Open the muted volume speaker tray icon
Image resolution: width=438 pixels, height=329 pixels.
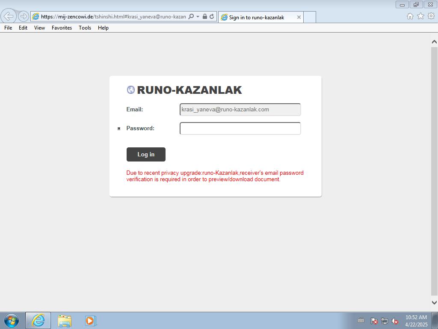(x=395, y=321)
